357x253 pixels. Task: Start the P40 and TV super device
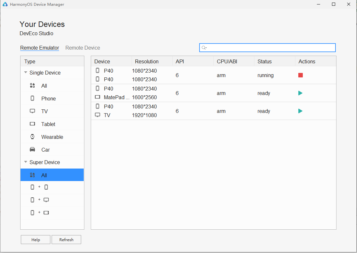pyautogui.click(x=300, y=111)
